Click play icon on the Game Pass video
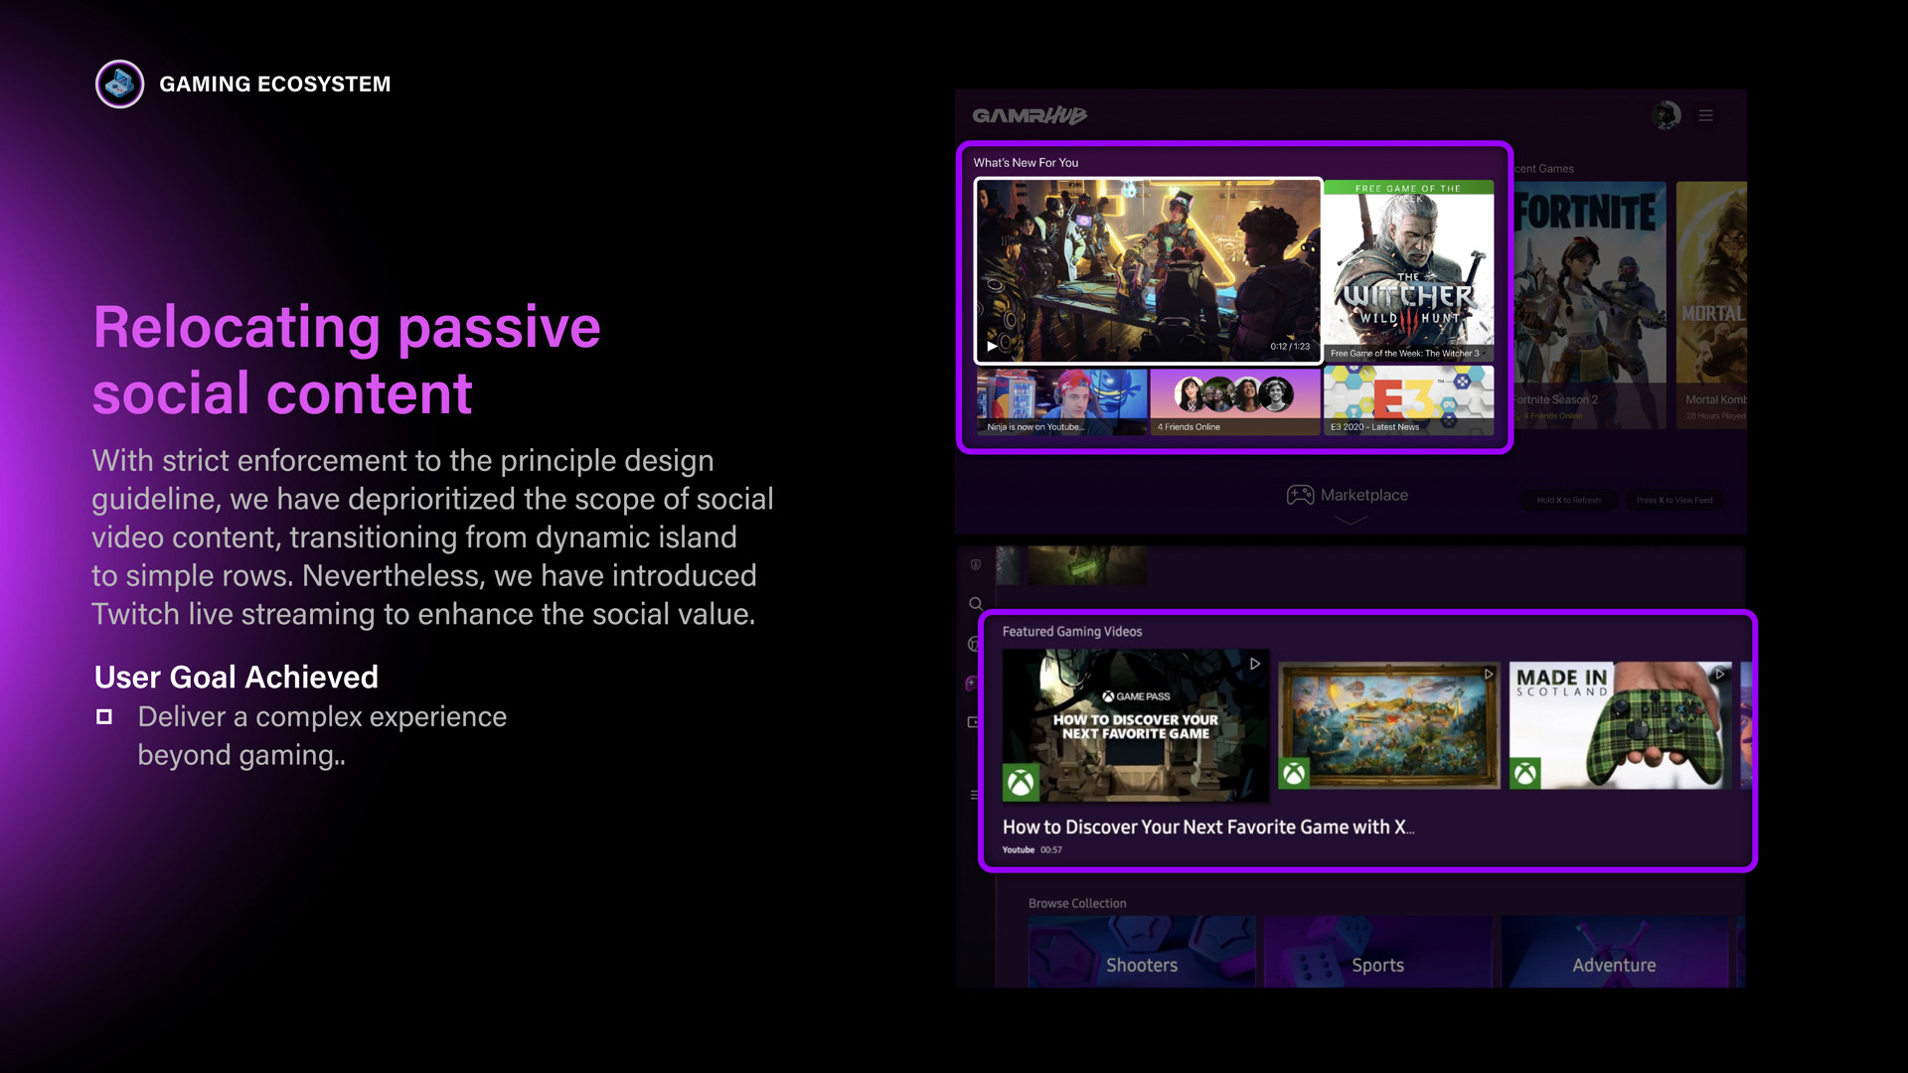This screenshot has height=1073, width=1908. coord(1255,664)
